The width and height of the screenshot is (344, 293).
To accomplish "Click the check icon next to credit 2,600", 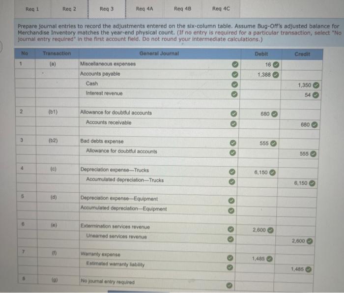I will click(x=309, y=241).
